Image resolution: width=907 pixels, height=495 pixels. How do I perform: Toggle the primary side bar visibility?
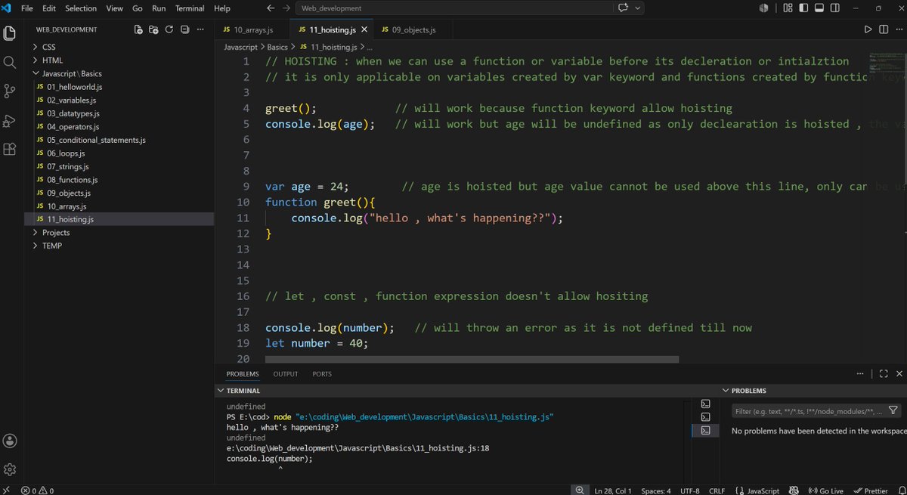tap(803, 8)
